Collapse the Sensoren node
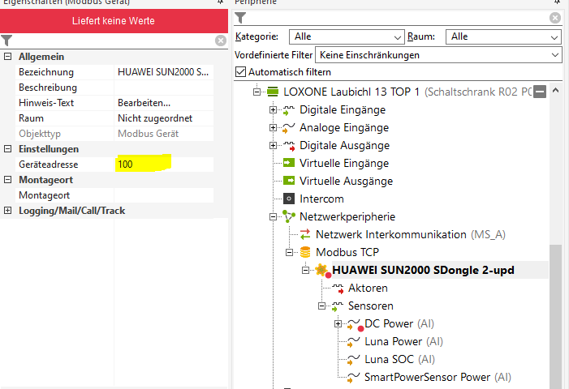The width and height of the screenshot is (569, 389). [321, 306]
